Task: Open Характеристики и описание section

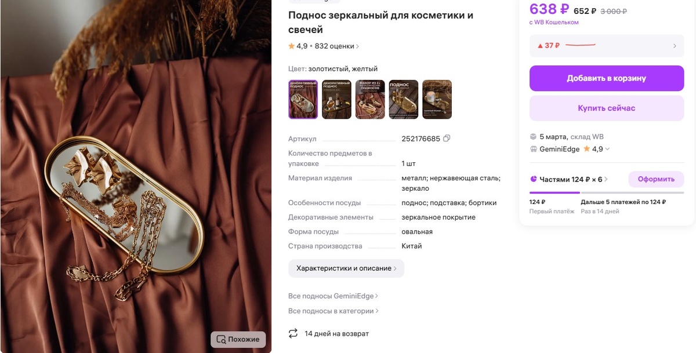Action: pos(346,268)
